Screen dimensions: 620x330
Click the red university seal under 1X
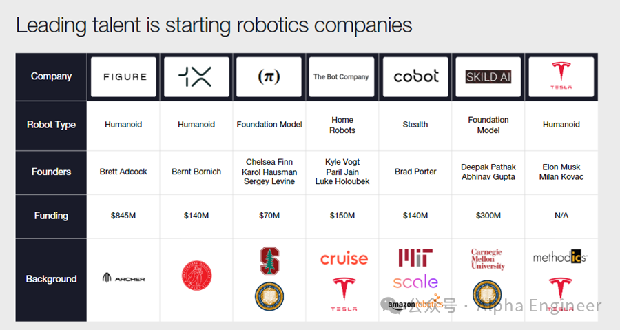point(196,276)
